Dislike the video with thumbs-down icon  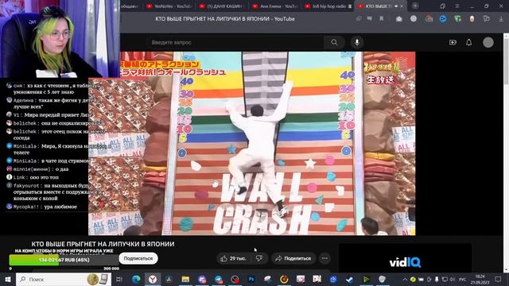(259, 258)
